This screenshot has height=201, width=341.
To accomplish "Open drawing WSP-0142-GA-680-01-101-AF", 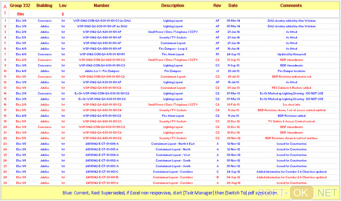I will (x=102, y=38).
